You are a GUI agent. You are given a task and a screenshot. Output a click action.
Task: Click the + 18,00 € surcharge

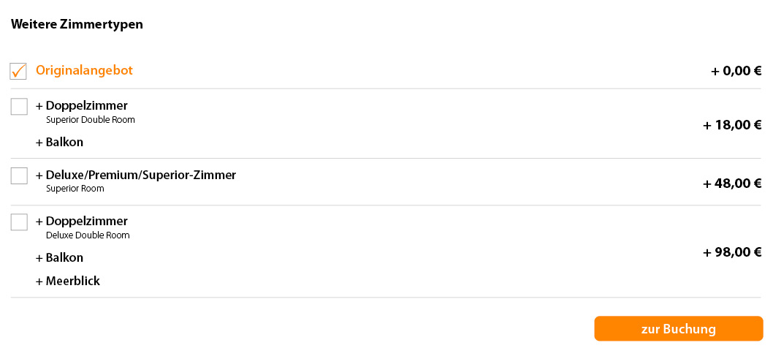pyautogui.click(x=732, y=125)
